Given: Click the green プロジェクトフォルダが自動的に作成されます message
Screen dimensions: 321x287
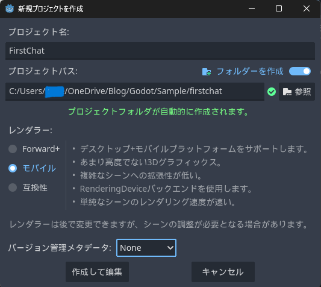Looking at the screenshot, I should point(158,112).
